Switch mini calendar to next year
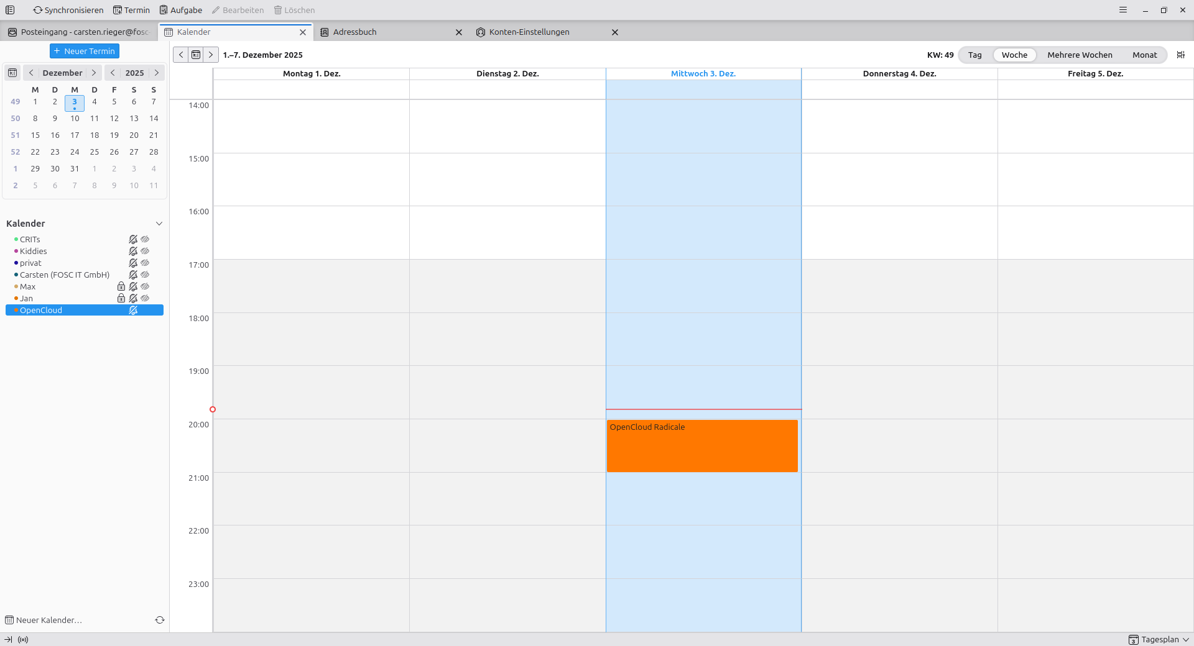The image size is (1194, 646). pos(157,73)
